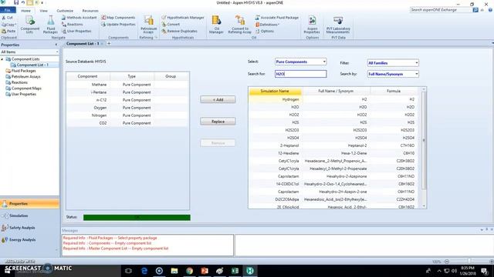Select the Component List - 1 document tab

83,44
